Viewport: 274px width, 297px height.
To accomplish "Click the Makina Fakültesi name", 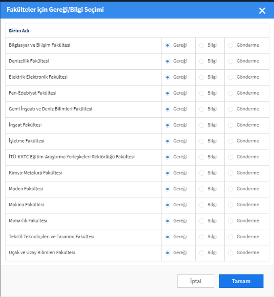I will pos(26,205).
